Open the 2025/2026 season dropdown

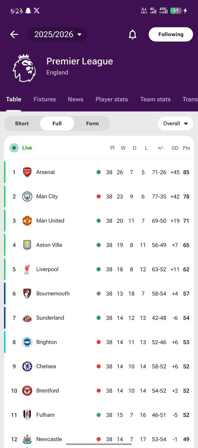tap(58, 34)
